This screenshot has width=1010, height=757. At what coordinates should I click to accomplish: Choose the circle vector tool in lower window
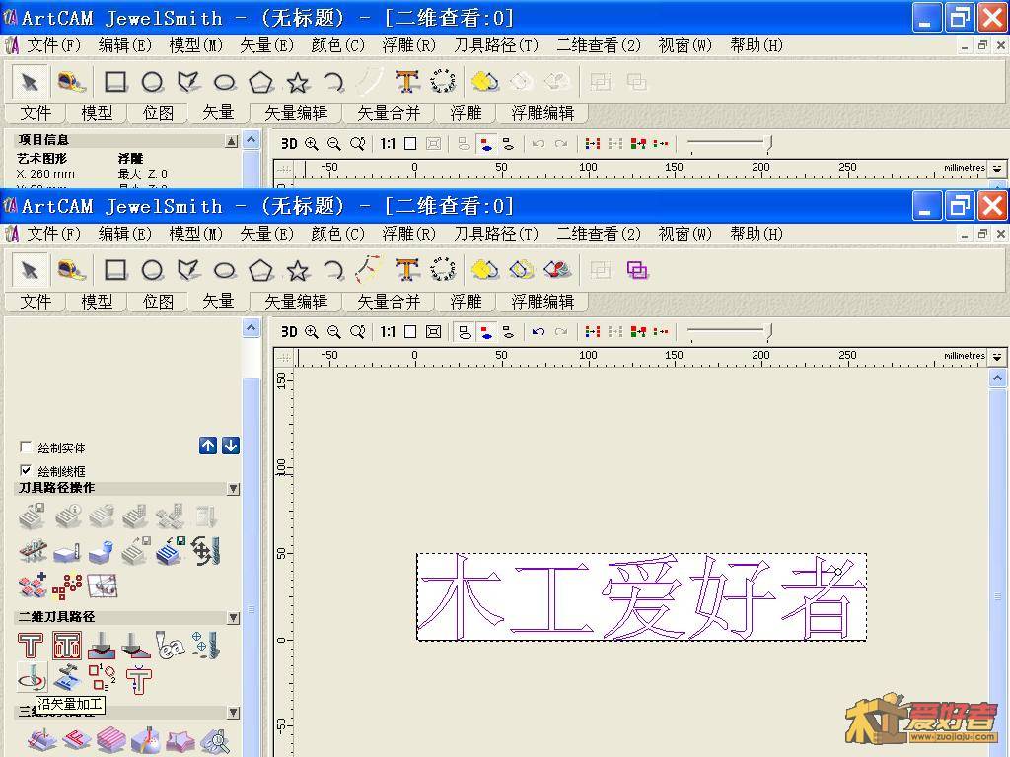click(x=152, y=270)
